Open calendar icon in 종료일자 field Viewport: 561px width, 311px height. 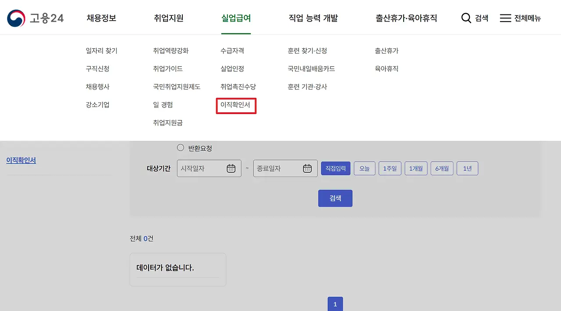[308, 168]
